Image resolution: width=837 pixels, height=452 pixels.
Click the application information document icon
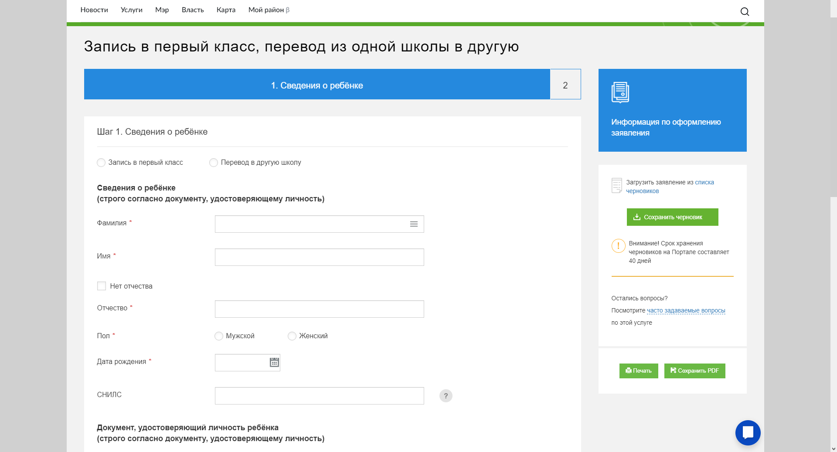(620, 92)
